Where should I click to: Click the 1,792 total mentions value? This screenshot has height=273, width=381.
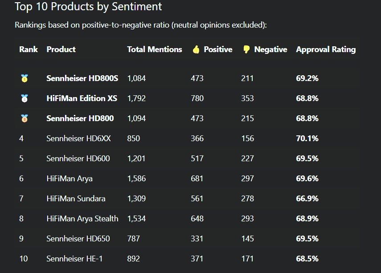136,98
